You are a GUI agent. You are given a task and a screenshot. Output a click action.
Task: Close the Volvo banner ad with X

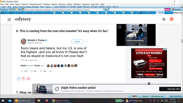pos(149,84)
